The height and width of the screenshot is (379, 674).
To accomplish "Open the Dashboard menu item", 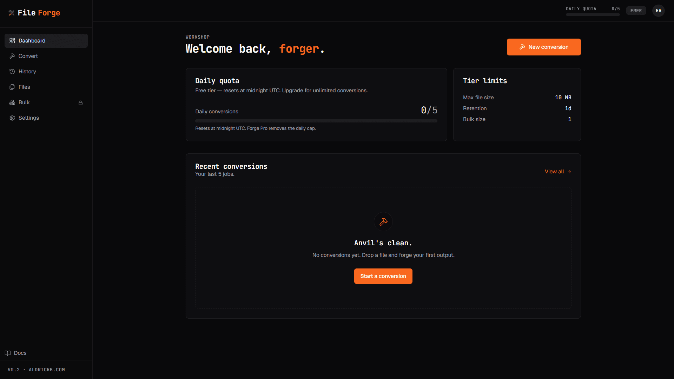I will (46, 41).
